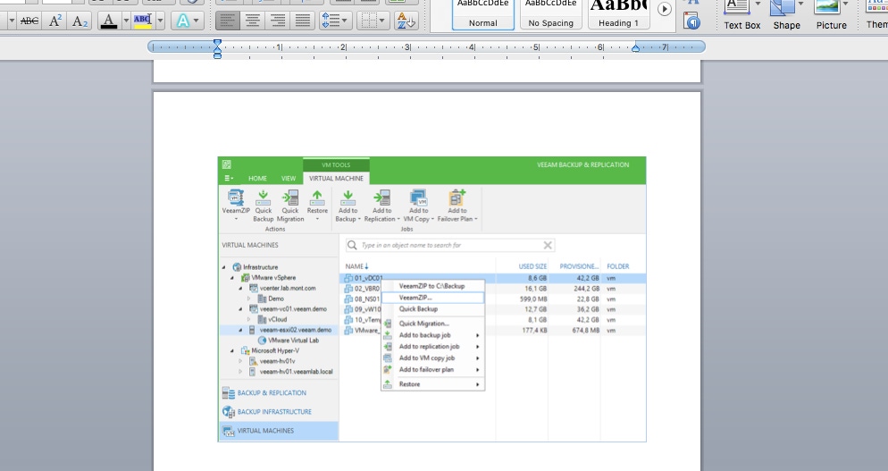
Task: Click the Veeam search field in screenshot
Action: (x=450, y=246)
